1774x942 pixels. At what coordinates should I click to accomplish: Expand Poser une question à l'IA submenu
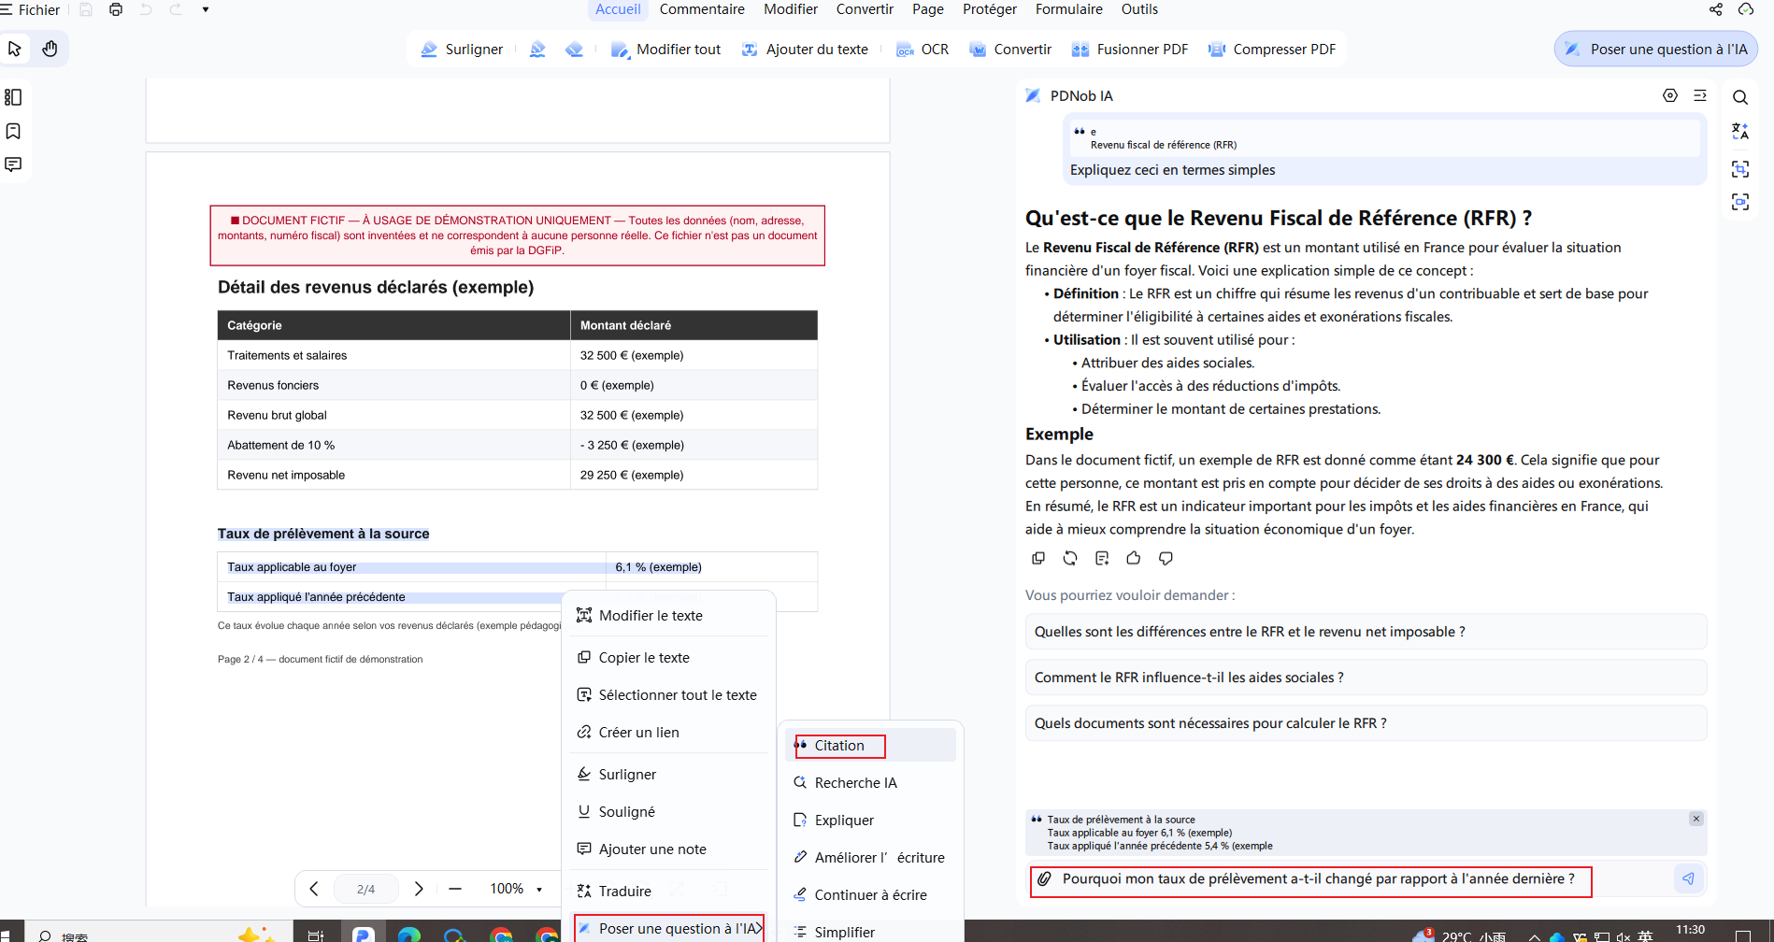tap(669, 929)
